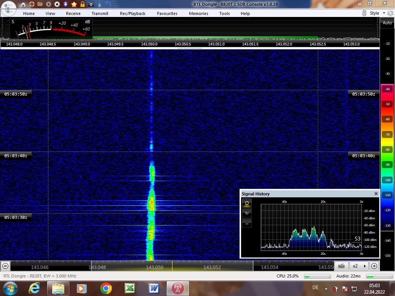395x296 pixels.
Task: Open the Help ribbon tab
Action: 245,13
